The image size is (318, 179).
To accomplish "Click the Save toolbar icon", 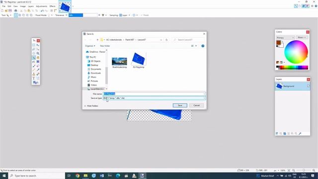I will coord(10,10).
